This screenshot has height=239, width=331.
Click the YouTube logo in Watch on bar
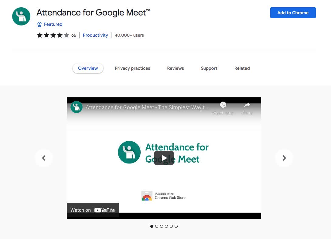104,210
